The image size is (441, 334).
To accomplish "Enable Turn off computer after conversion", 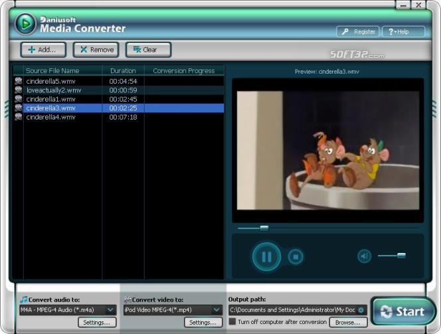I will pos(232,321).
